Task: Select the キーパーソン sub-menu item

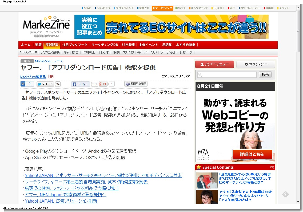Action: click(147, 52)
